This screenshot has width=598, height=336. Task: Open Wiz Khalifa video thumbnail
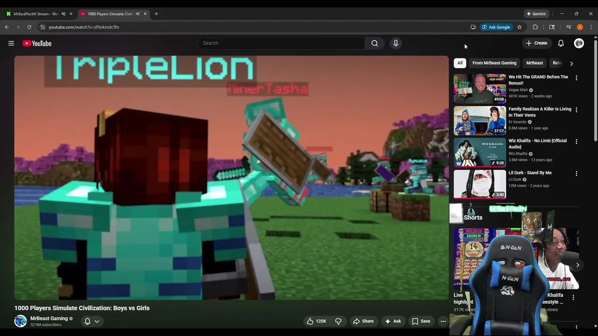coord(480,152)
